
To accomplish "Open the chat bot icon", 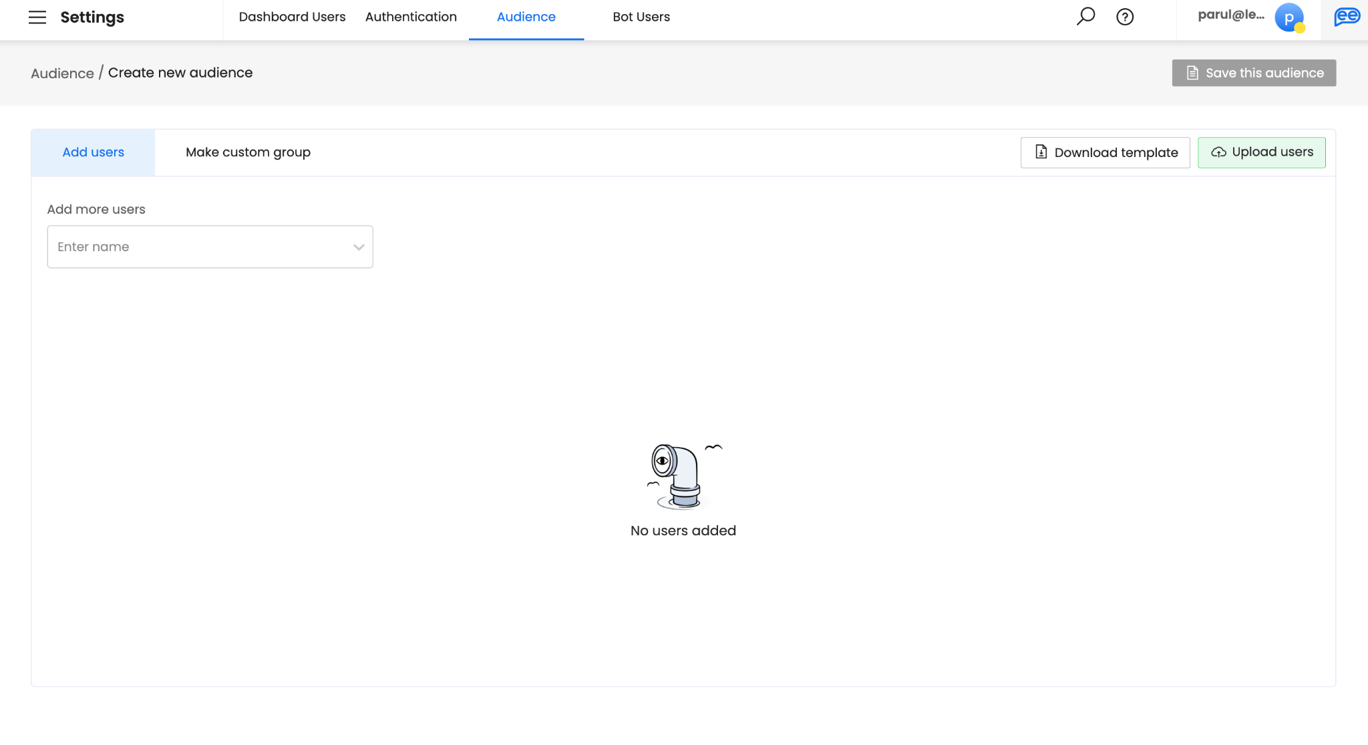I will click(1347, 17).
